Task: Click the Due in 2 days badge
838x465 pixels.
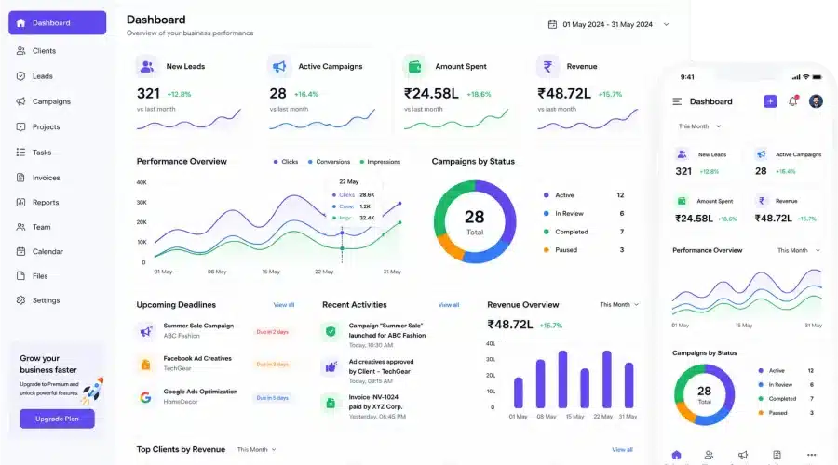Action: click(272, 332)
